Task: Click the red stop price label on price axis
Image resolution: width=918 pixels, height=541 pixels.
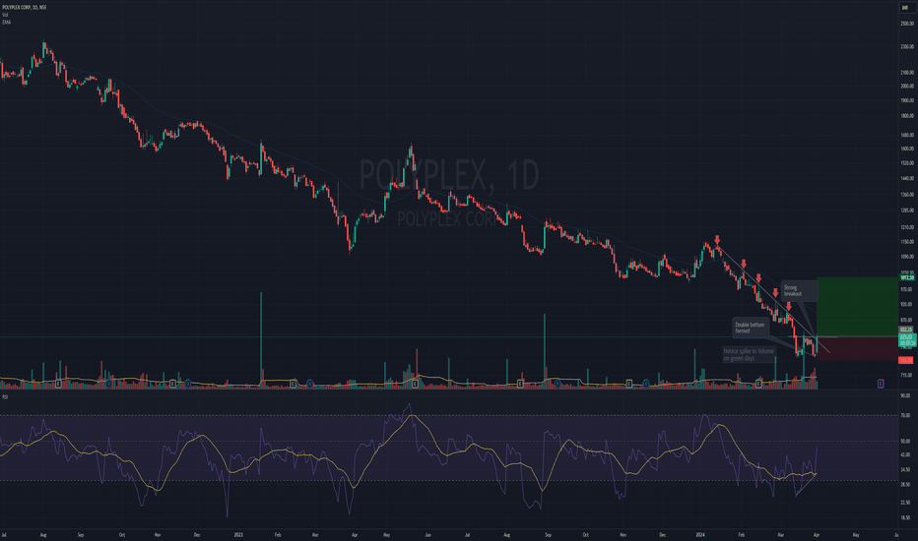Action: 906,360
